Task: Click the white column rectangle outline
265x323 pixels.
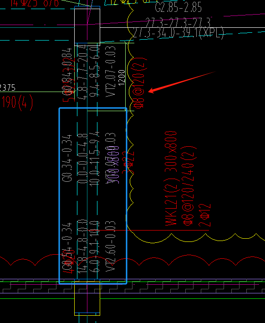Action: pyautogui.click(x=87, y=27)
